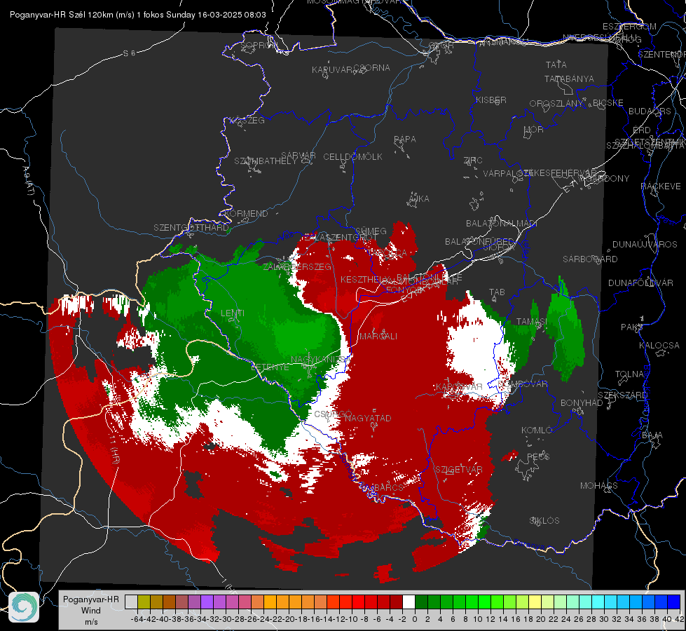The image size is (686, 631).
Task: Select the yellow swatch between 18 and 20
Action: coord(535,602)
